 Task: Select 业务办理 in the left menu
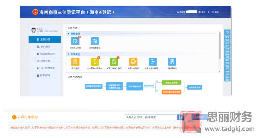coord(45,39)
